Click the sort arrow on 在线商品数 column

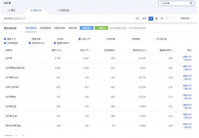point(116,51)
